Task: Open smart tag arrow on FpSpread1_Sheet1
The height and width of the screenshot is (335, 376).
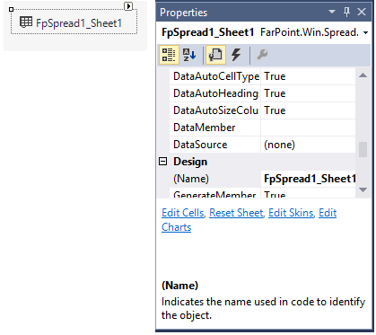Action: point(128,6)
